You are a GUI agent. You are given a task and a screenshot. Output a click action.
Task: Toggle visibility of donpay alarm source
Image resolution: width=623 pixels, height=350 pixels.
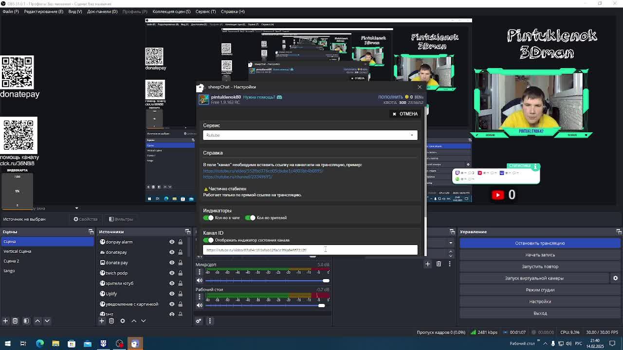coord(172,242)
